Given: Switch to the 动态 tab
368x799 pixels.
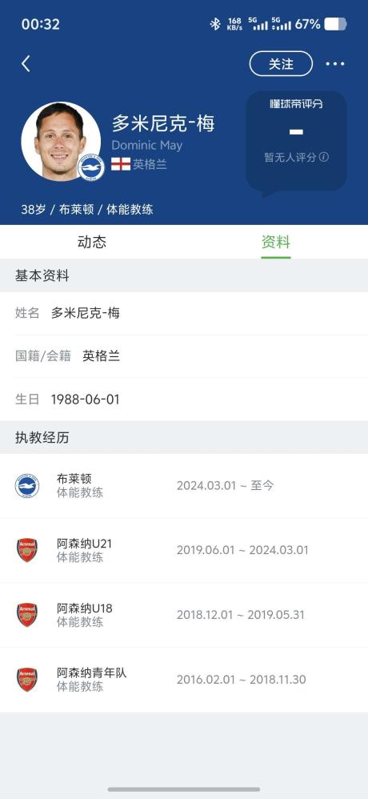Looking at the screenshot, I should [92, 242].
